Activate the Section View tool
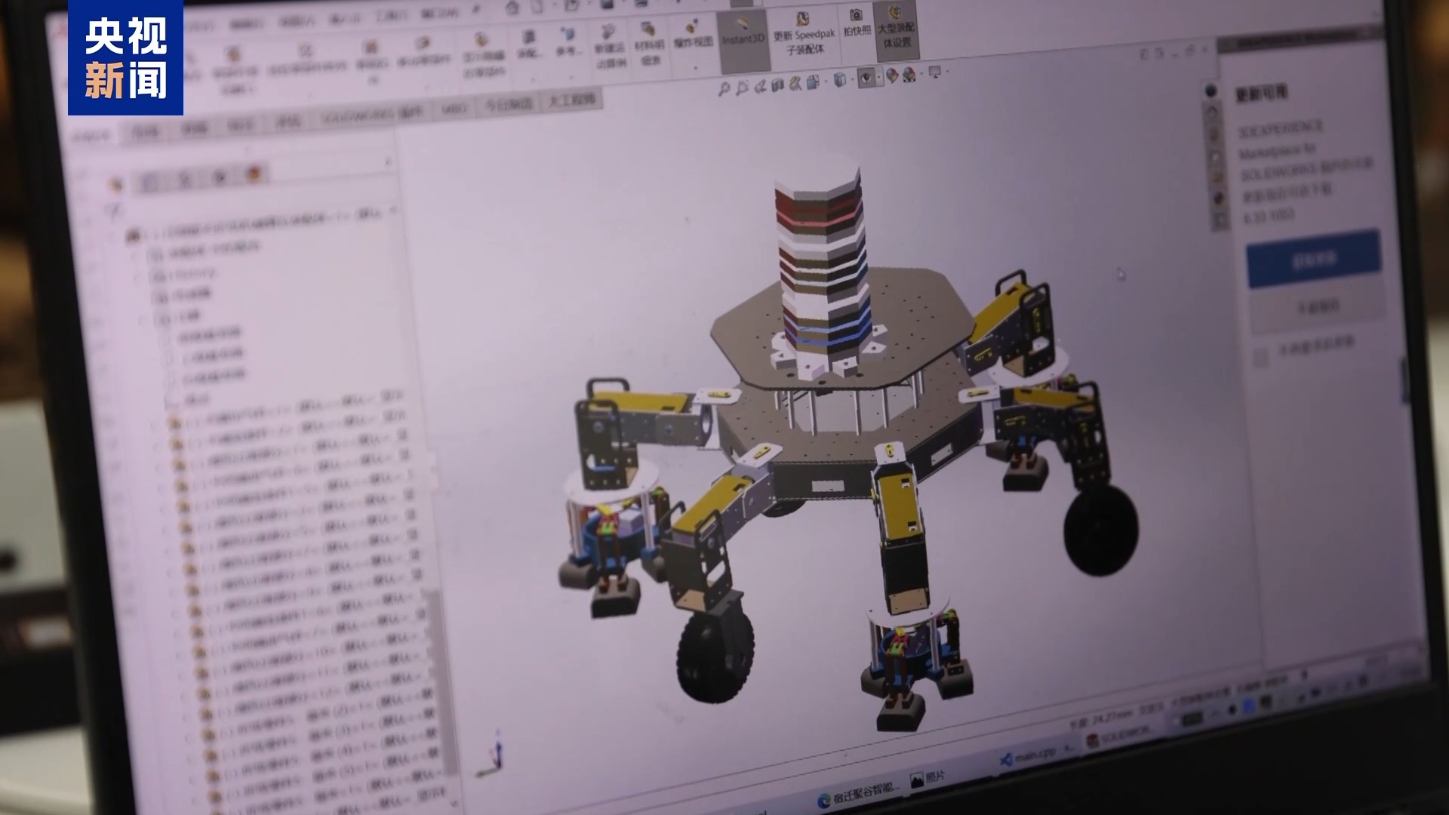 (777, 85)
